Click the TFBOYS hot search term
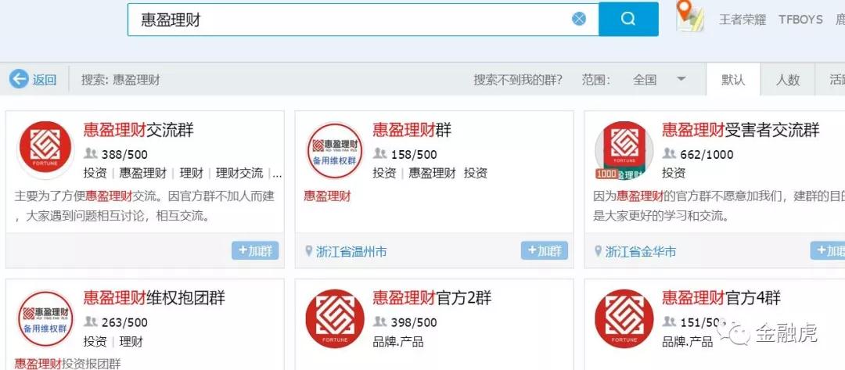The height and width of the screenshot is (370, 845). click(800, 20)
